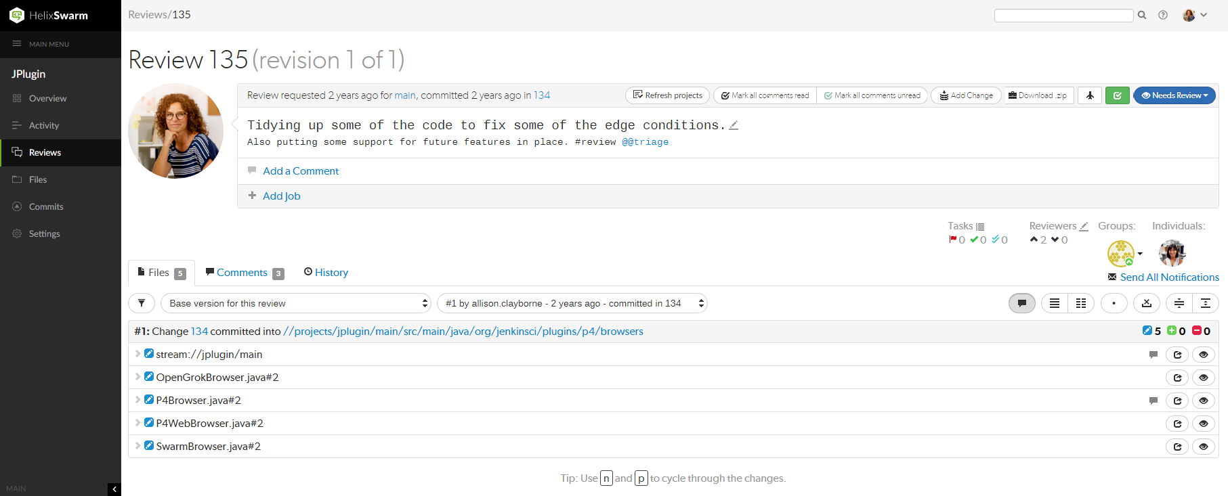The width and height of the screenshot is (1228, 496).
Task: Open the Main Menu hamburger
Action: [x=17, y=44]
